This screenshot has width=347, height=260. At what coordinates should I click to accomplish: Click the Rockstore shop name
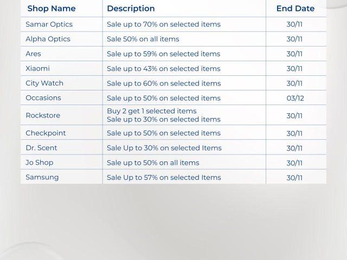pyautogui.click(x=43, y=115)
